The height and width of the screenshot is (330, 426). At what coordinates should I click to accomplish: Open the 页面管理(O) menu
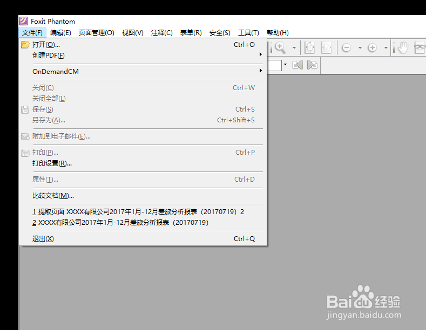coord(97,33)
